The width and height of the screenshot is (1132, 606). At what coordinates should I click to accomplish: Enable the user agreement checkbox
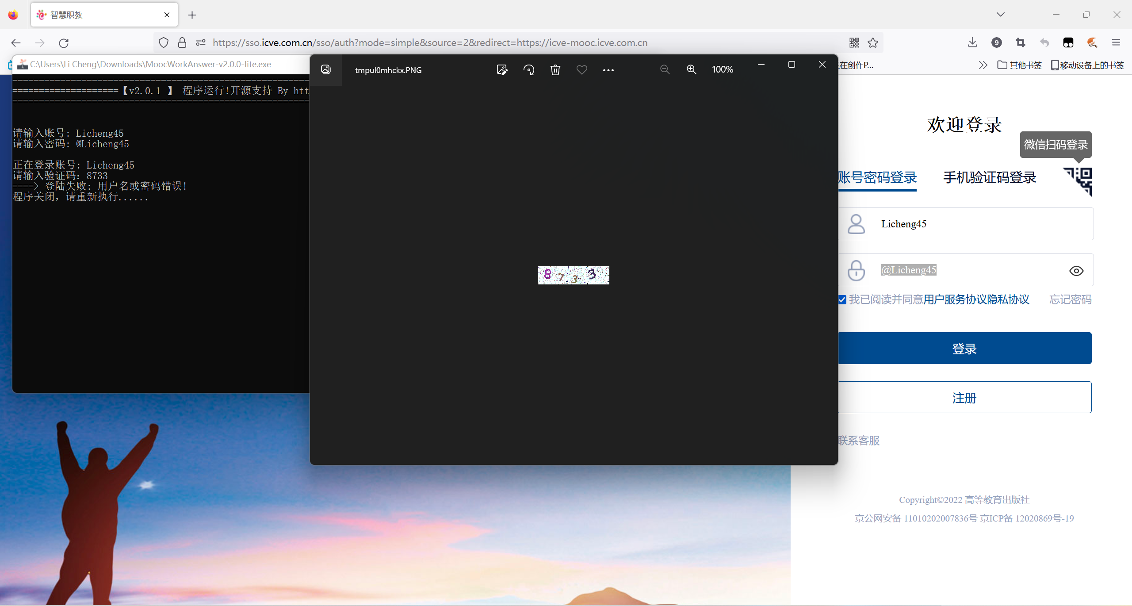841,299
